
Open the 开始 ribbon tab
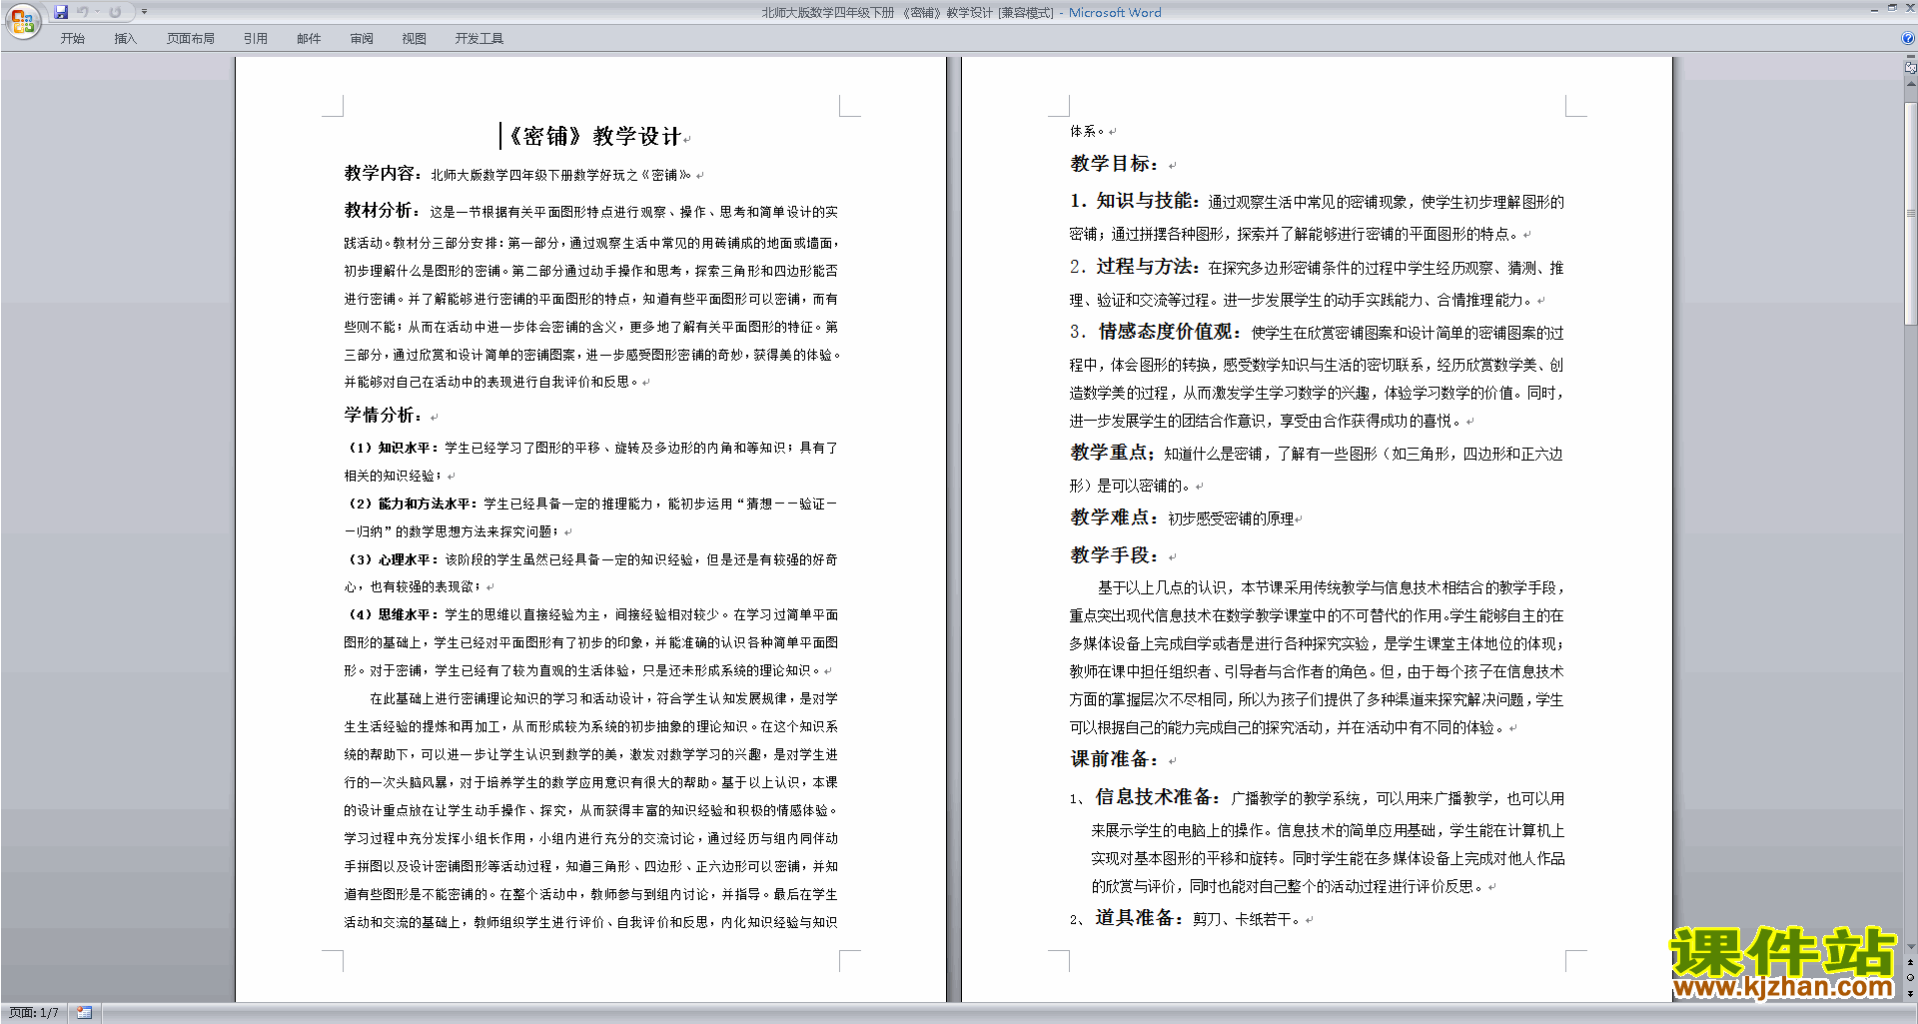(72, 39)
